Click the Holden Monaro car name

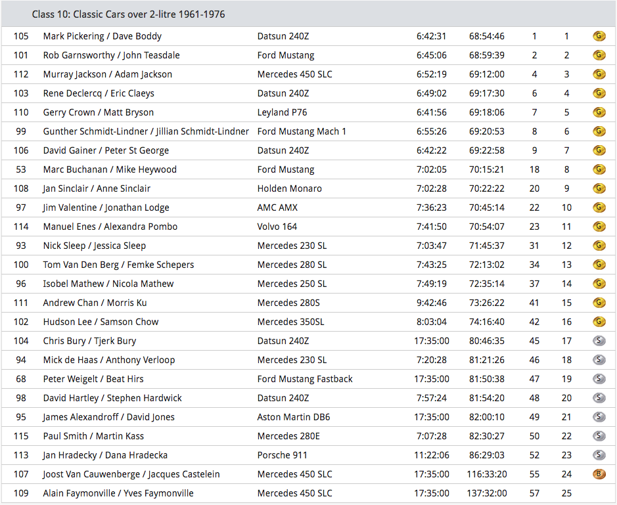290,188
